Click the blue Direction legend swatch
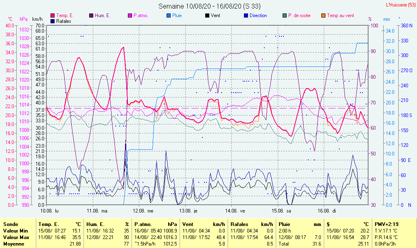The width and height of the screenshot is (417, 248). coord(246,15)
